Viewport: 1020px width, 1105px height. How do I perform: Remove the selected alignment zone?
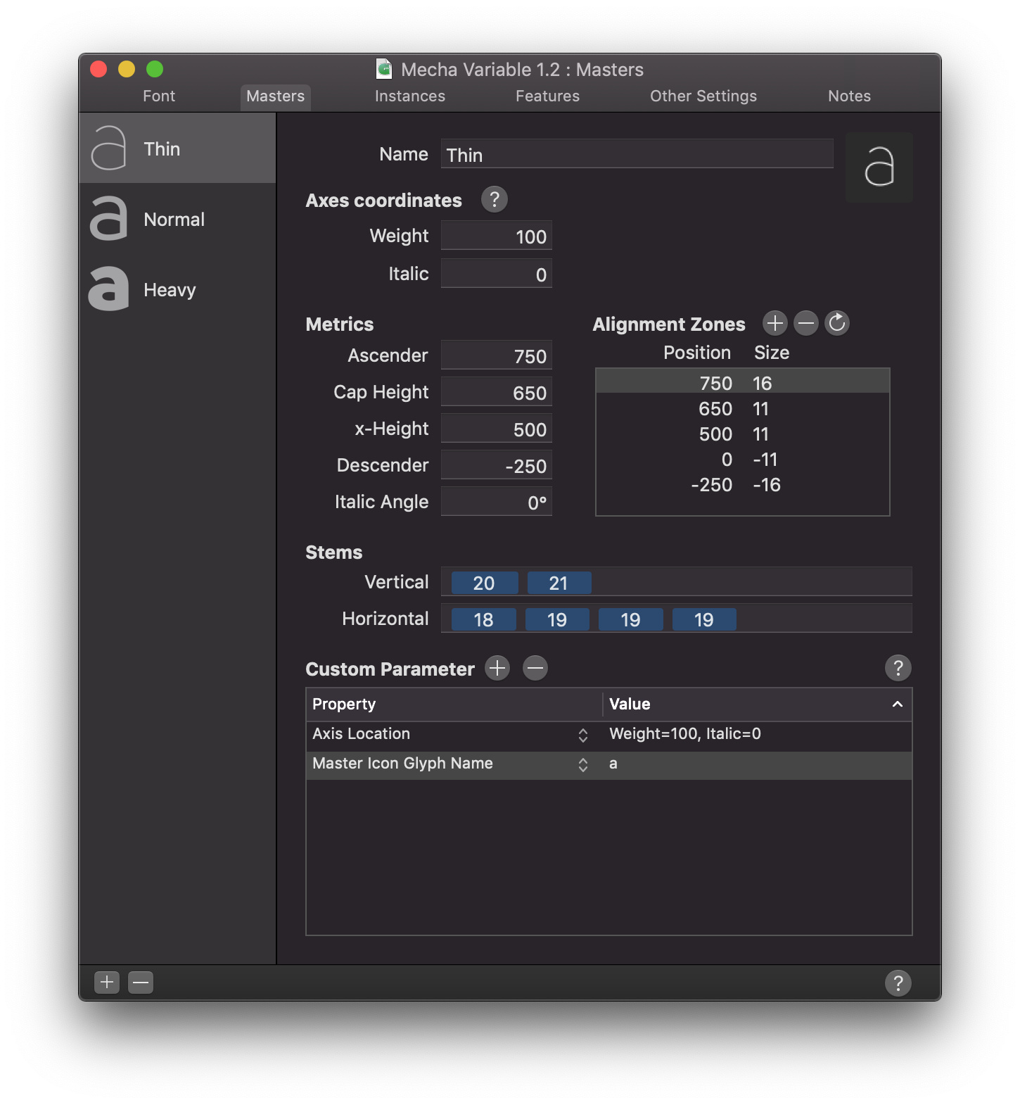(x=805, y=323)
